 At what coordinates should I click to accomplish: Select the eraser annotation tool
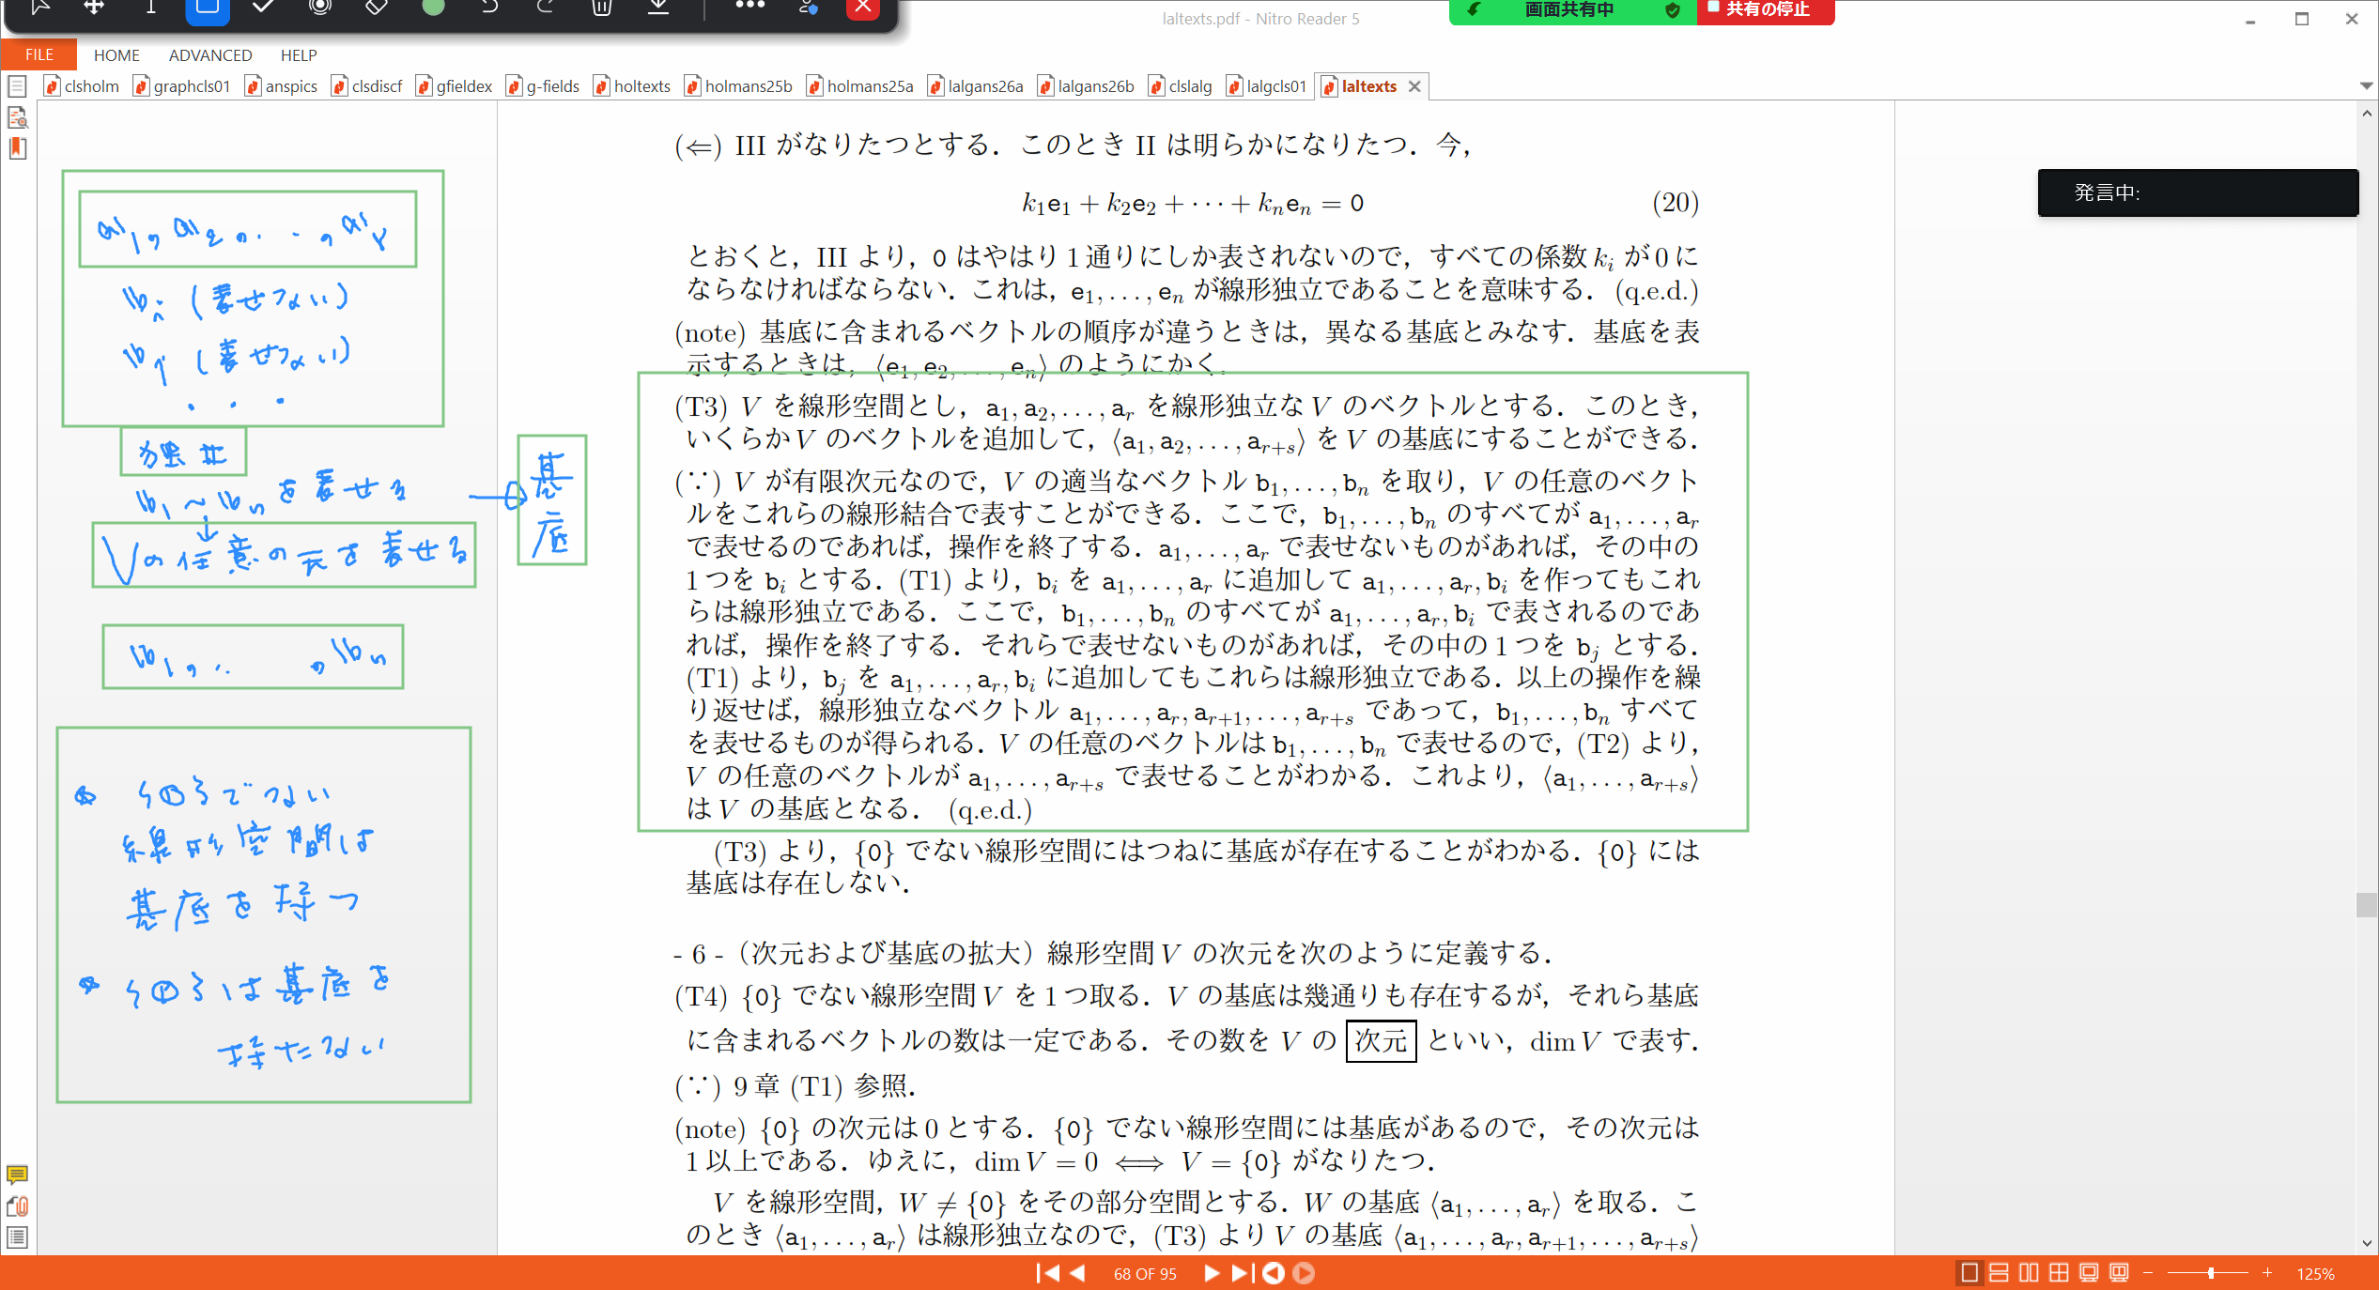click(377, 8)
